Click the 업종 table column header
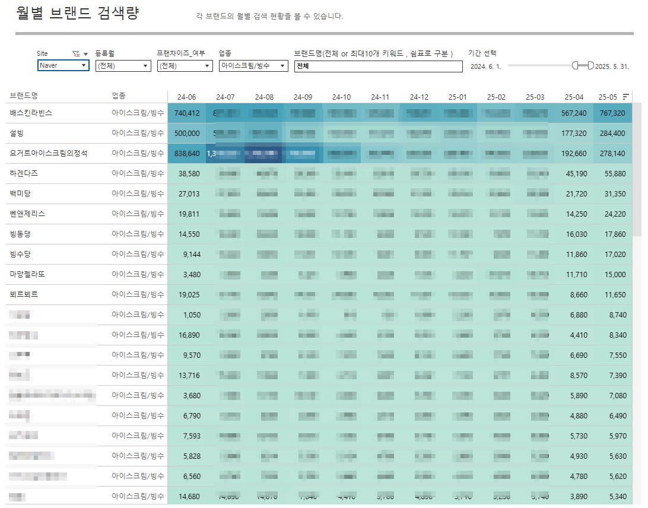Screen dimensions: 648x508 click(119, 96)
